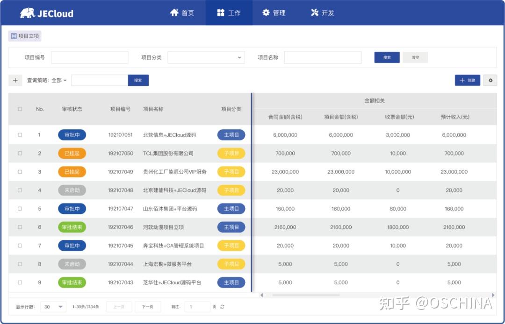Switch to the 工作 menu item
The image size is (505, 324).
click(x=229, y=13)
